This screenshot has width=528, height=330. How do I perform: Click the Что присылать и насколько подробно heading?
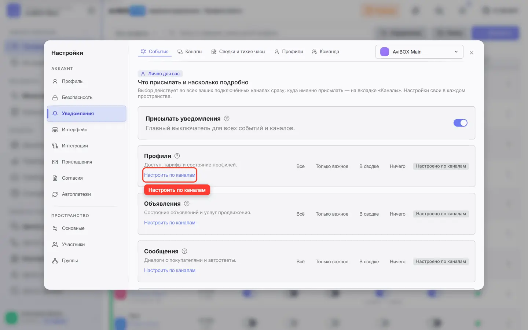coord(193,82)
